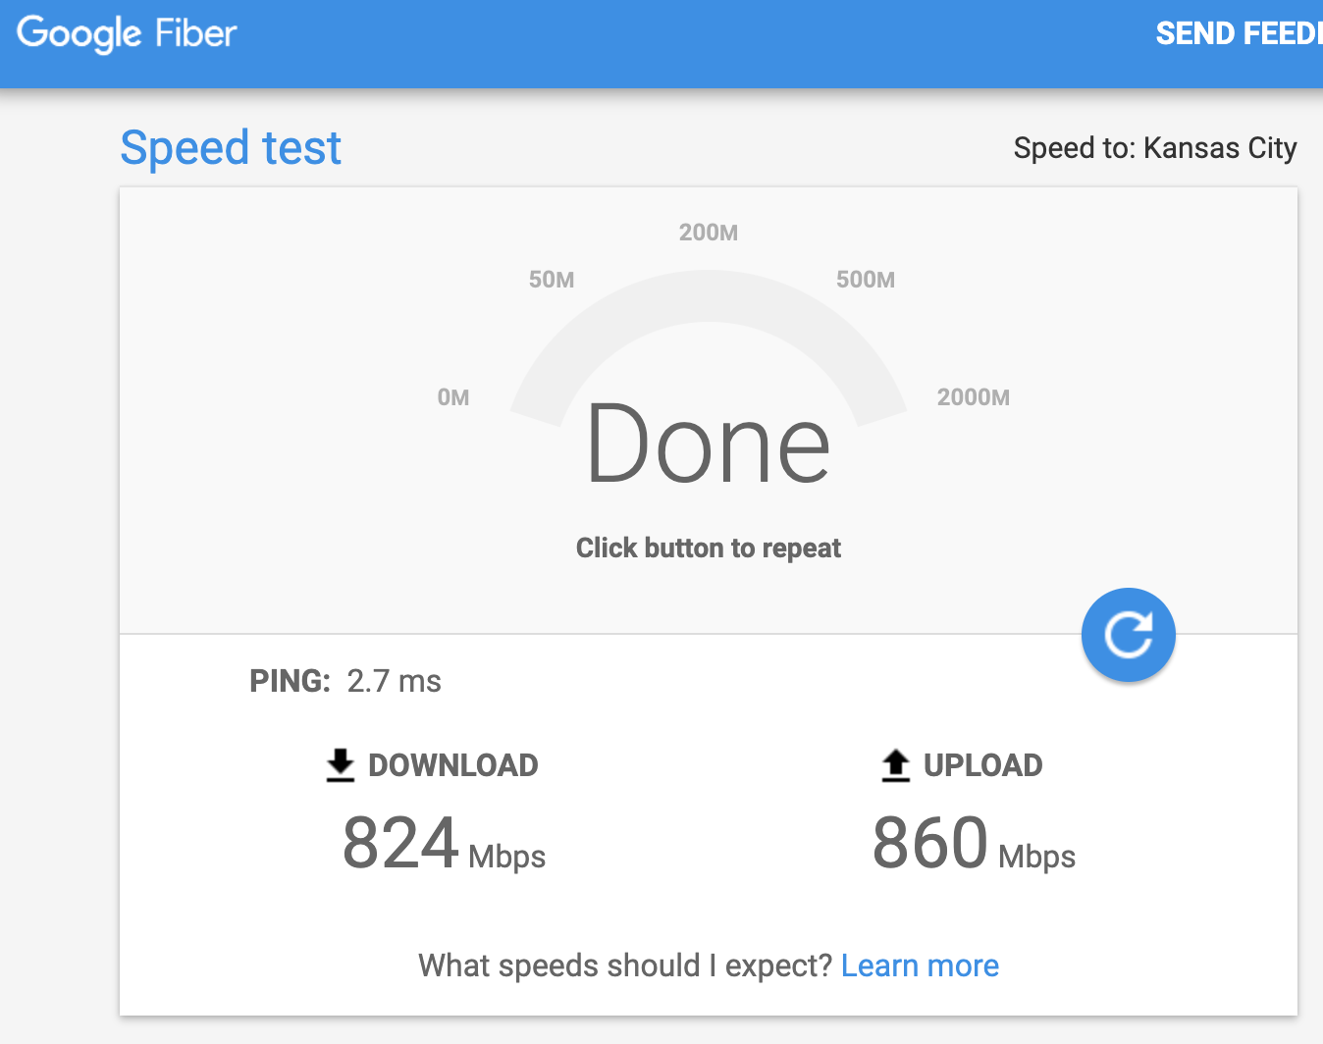Image resolution: width=1323 pixels, height=1044 pixels.
Task: Click the 0M gauge label
Action: click(453, 397)
